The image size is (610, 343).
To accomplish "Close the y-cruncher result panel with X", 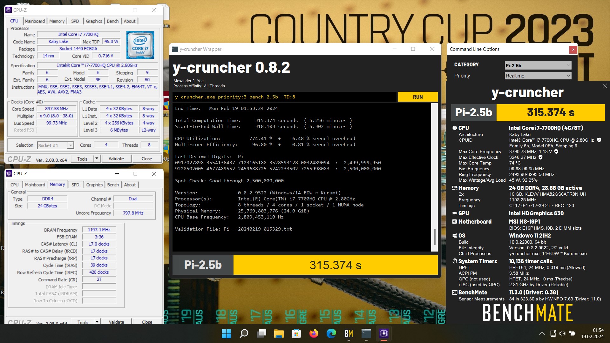I will tap(605, 86).
